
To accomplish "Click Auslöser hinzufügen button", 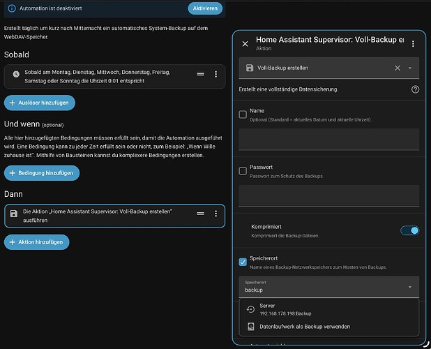I will click(40, 103).
